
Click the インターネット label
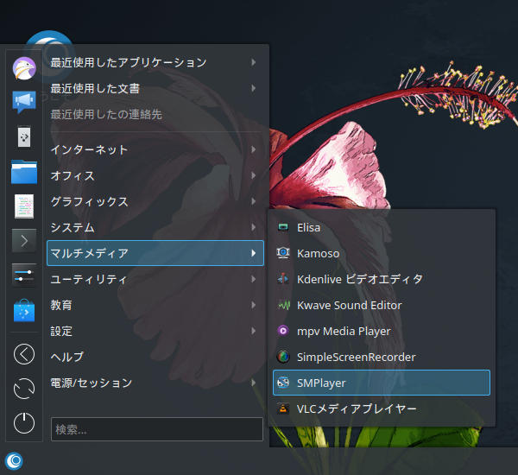point(89,149)
